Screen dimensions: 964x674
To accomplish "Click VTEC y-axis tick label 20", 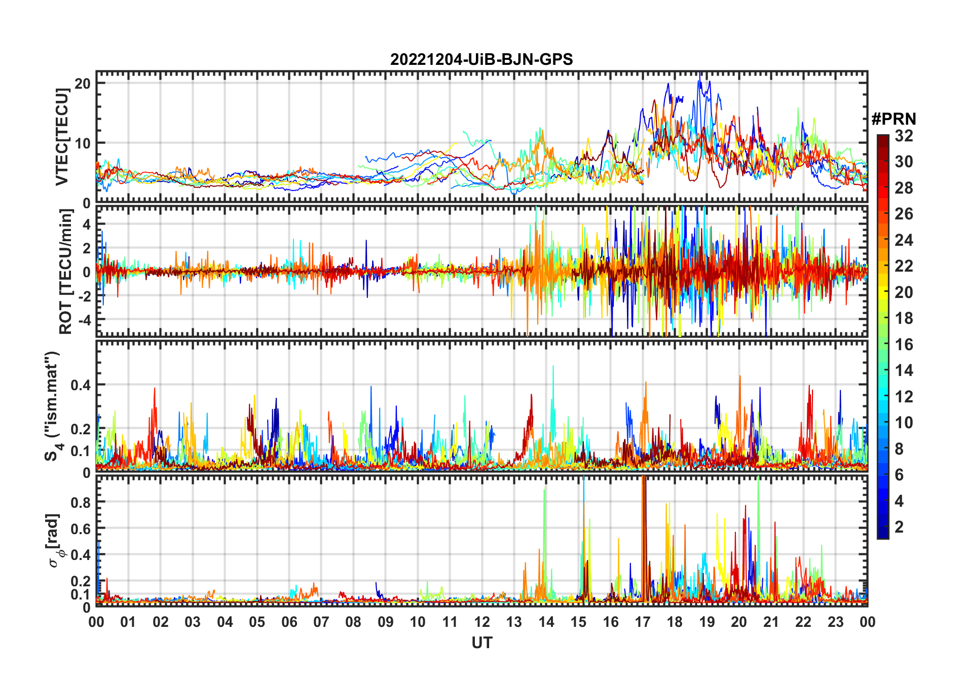I will (83, 84).
